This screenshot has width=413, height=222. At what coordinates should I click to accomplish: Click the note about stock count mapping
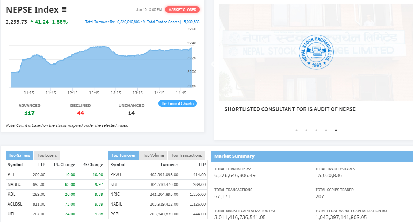coord(67,125)
